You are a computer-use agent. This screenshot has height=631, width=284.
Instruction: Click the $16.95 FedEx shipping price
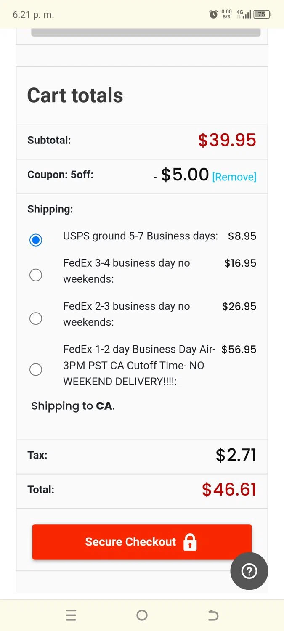pyautogui.click(x=240, y=263)
